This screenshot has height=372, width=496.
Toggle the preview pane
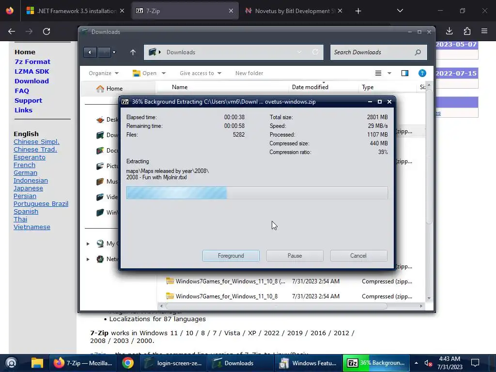pos(404,73)
